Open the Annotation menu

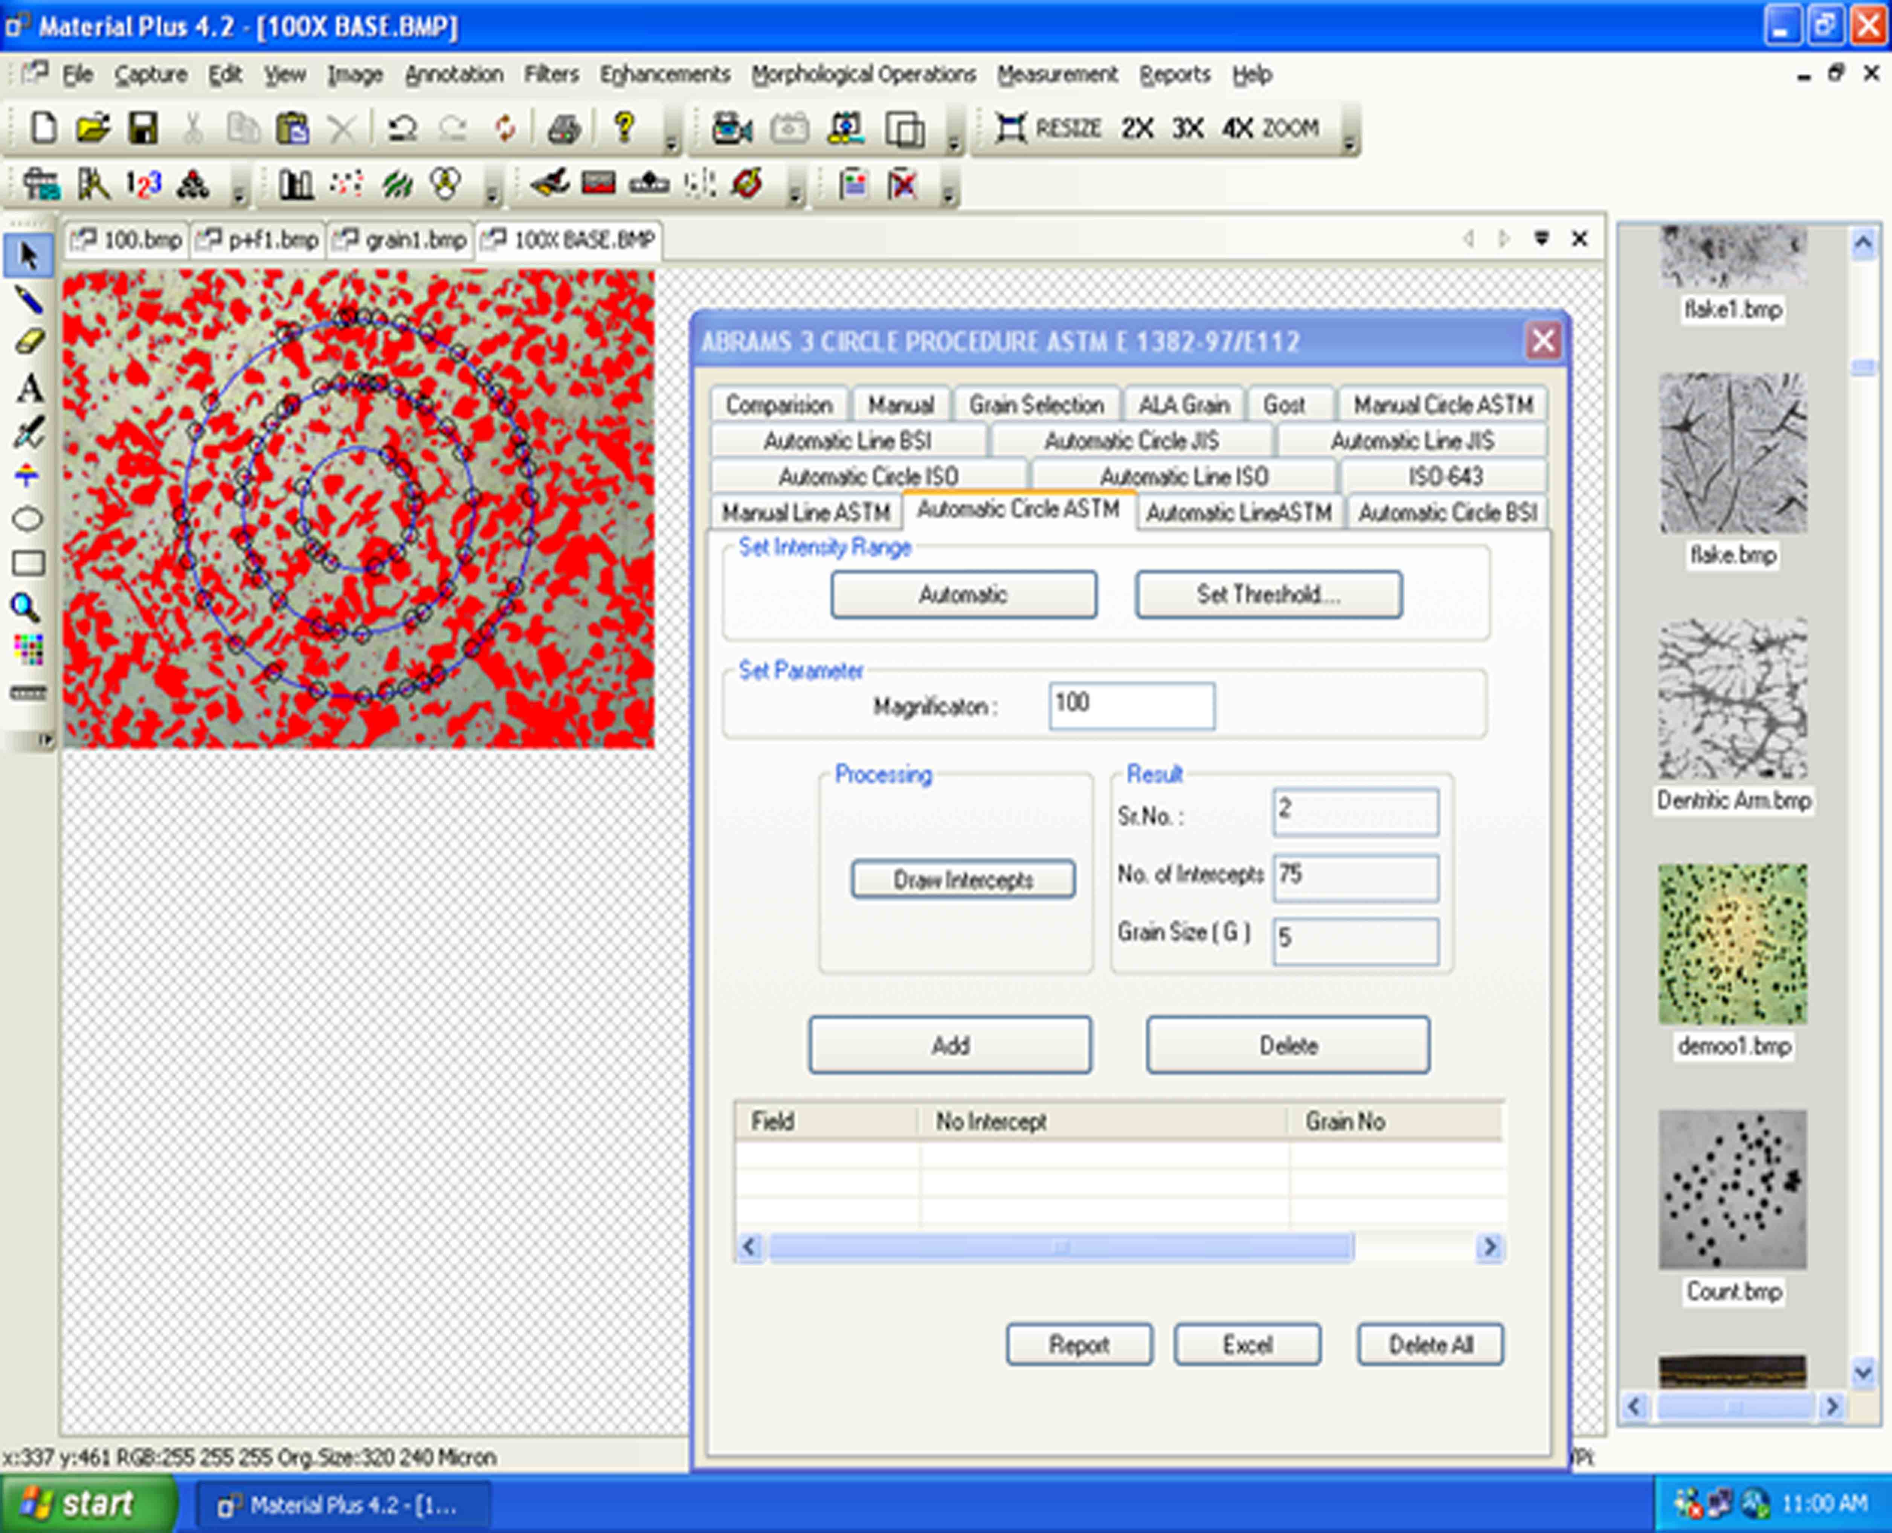pos(454,75)
